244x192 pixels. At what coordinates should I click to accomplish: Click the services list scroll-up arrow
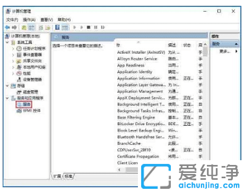click(x=205, y=45)
